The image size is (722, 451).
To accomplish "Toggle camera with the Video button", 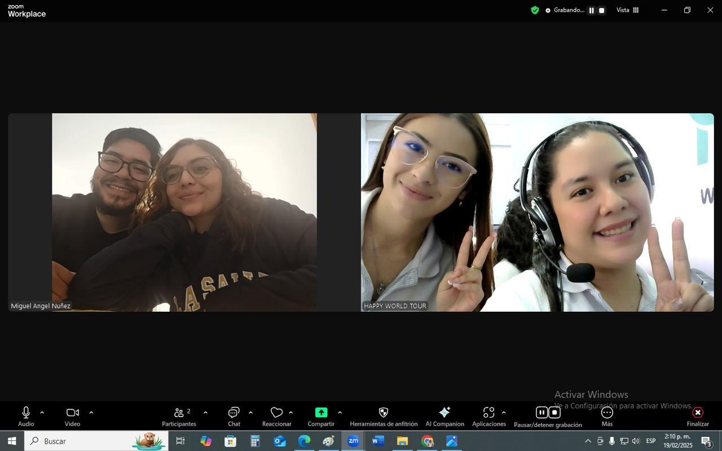I will point(72,417).
